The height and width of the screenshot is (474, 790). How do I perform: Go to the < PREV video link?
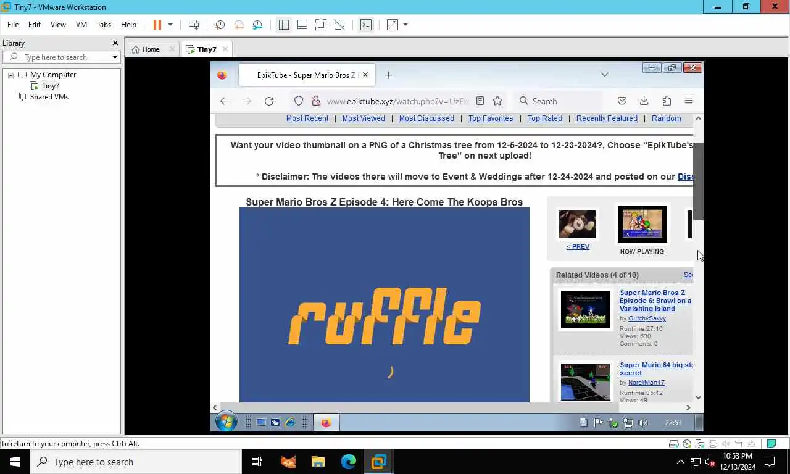pos(578,247)
